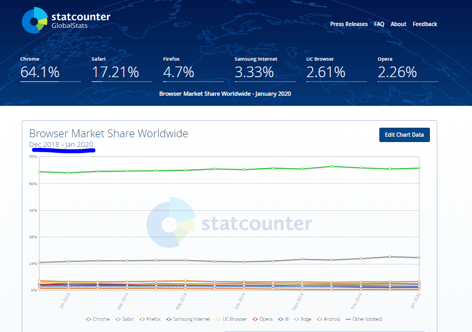Toggle the IE series in the legend
The width and height of the screenshot is (472, 332).
pos(283,319)
